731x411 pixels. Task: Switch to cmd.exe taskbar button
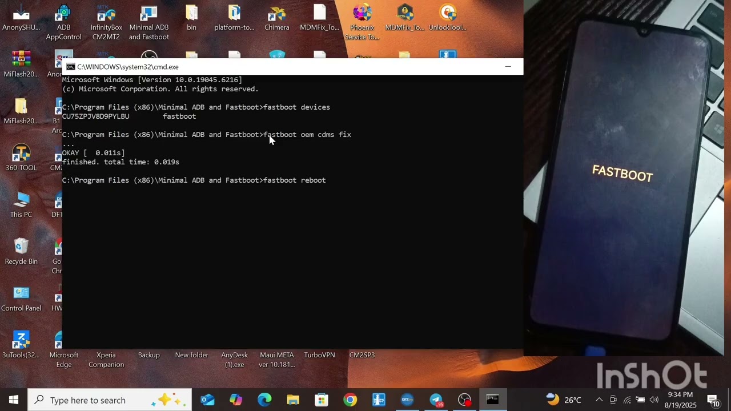[492, 400]
